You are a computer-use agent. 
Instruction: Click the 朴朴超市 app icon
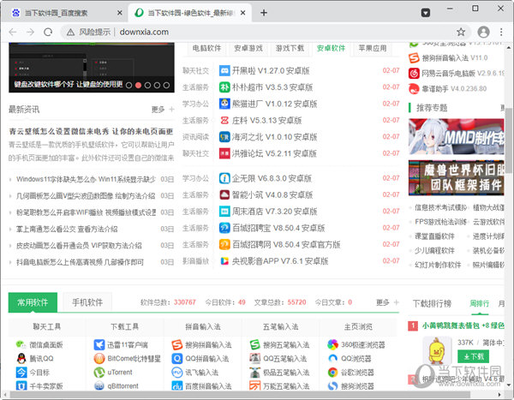224,87
